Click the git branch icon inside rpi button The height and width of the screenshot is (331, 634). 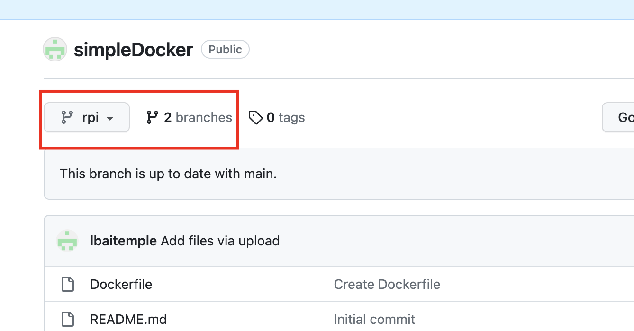67,117
